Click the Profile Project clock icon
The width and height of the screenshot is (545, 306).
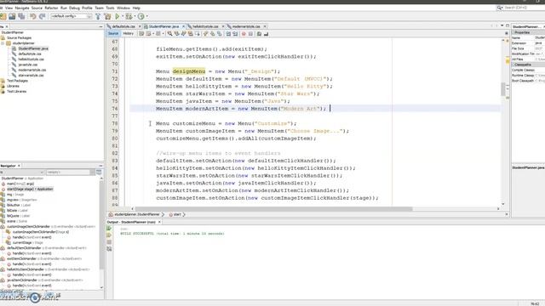[141, 16]
